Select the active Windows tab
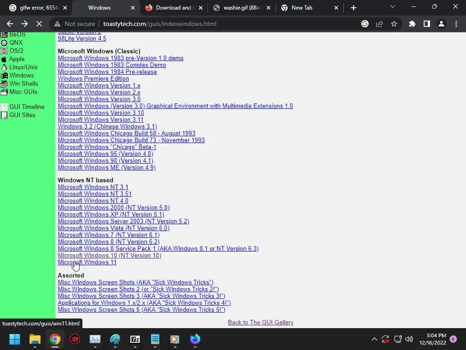Image resolution: width=466 pixels, height=350 pixels. pos(105,8)
